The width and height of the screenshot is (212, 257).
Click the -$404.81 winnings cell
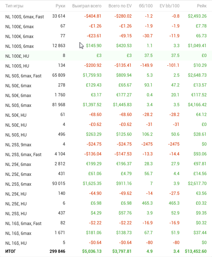pyautogui.click(x=93, y=16)
